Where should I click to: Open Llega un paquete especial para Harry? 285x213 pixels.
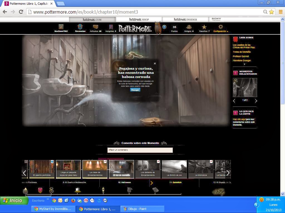click(x=68, y=169)
